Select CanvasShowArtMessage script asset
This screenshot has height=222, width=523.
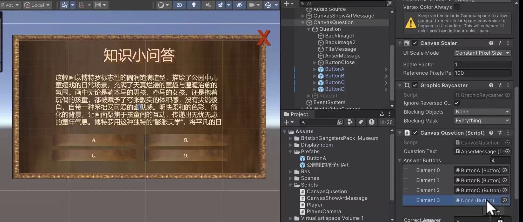coord(337,198)
